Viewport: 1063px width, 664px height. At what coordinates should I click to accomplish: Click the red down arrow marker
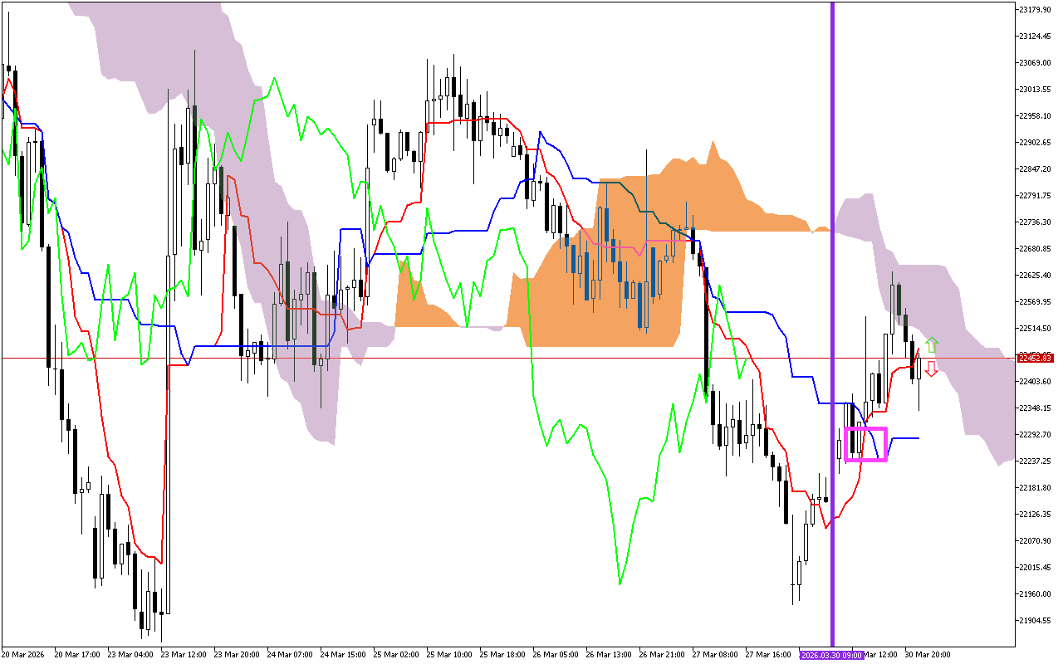[x=932, y=369]
